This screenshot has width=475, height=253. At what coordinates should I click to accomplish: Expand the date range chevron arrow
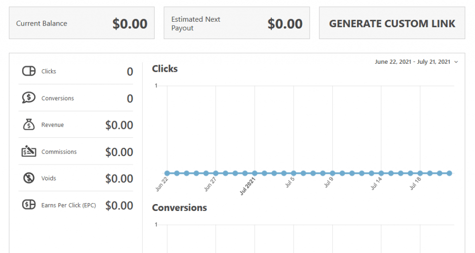pyautogui.click(x=456, y=62)
